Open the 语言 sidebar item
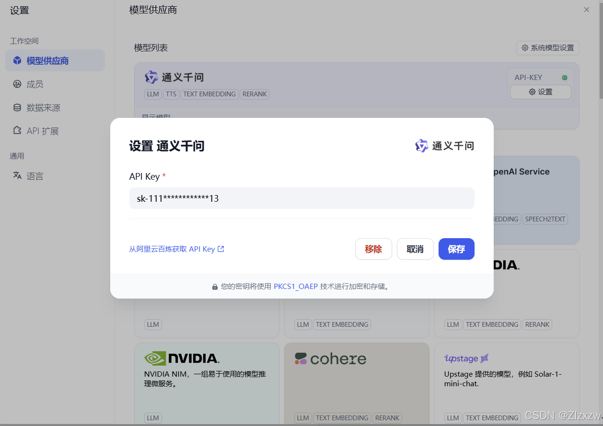This screenshot has height=426, width=603. point(55,176)
